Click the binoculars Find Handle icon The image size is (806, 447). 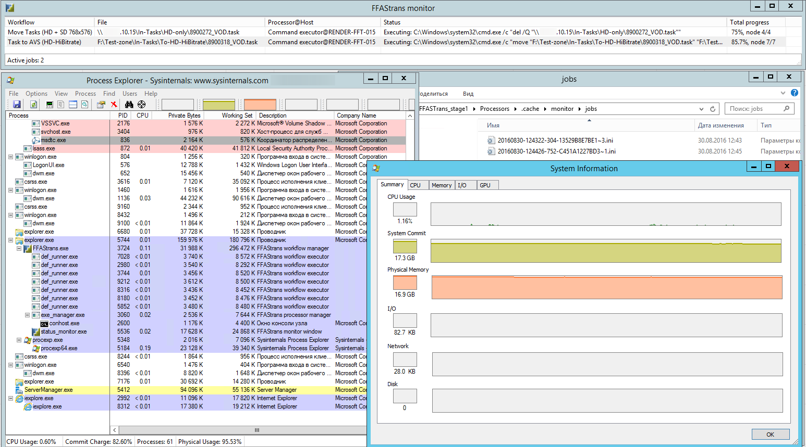coord(129,105)
